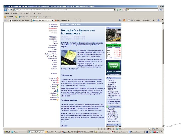Open the Quick Tabs list dropdown arrow
This screenshot has width=181, height=136.
click(x=8, y=20)
